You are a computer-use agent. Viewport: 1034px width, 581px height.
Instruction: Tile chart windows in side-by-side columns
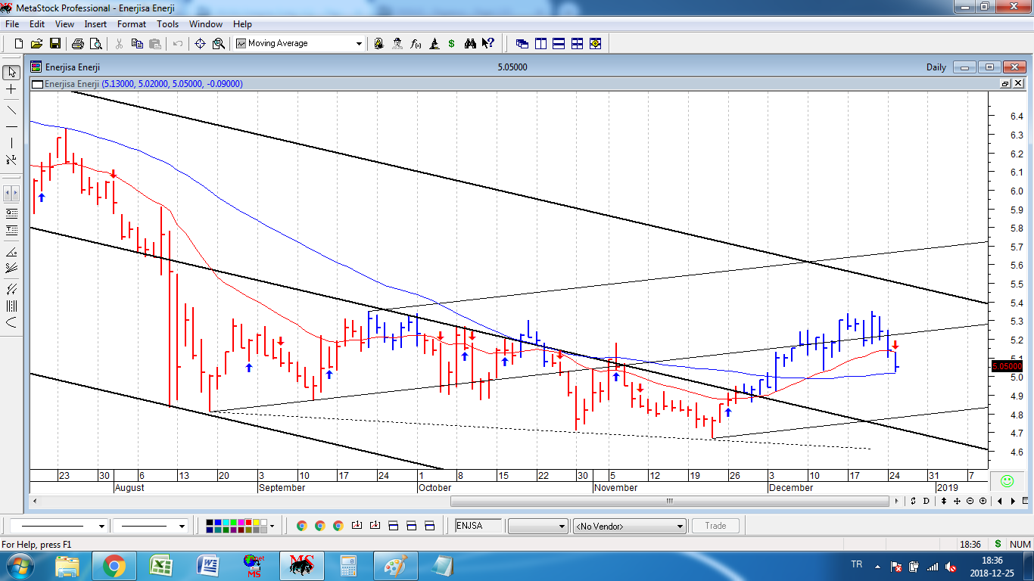tap(540, 44)
